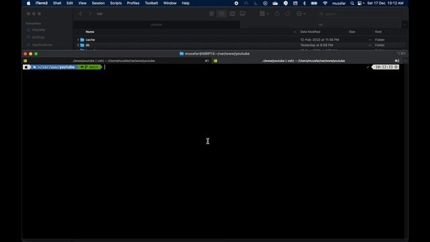Switch Finder to list view
The image size is (430, 242).
tap(222, 13)
